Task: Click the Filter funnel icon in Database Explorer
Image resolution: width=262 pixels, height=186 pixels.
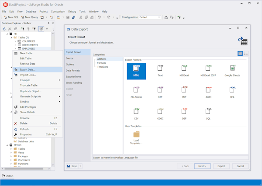Action: point(47,29)
